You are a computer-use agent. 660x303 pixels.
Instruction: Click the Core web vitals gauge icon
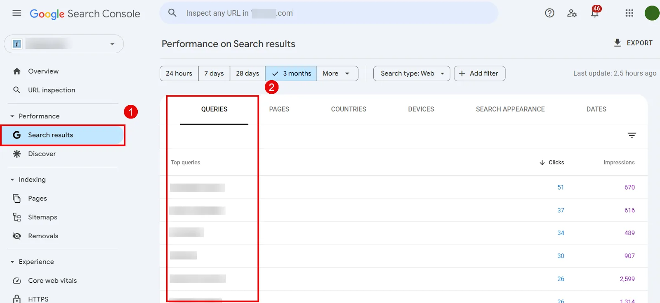[x=17, y=281]
